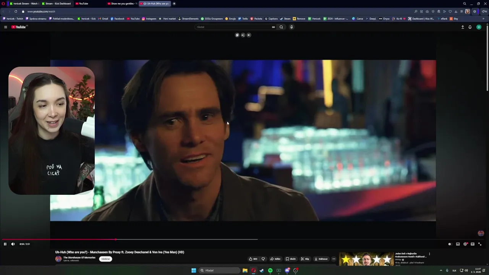Click video title Uh-Huh (Who are you?)
The image size is (489, 275).
pos(120,252)
